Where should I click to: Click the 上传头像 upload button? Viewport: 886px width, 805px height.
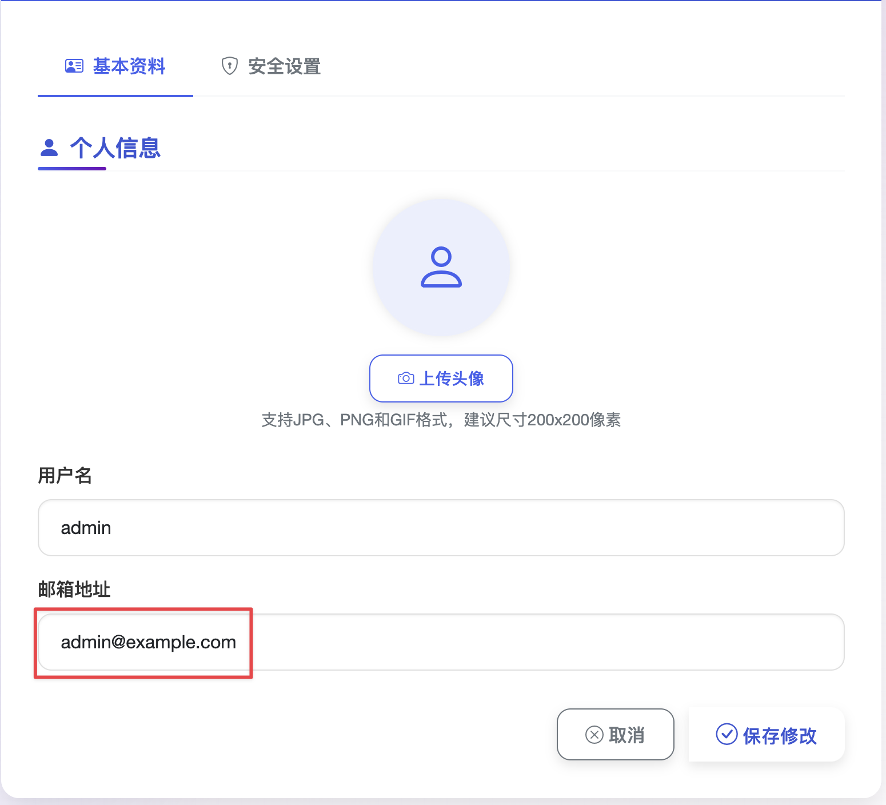point(441,378)
